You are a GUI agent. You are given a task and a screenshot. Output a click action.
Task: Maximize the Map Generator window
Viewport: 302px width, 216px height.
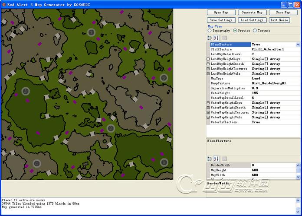click(x=291, y=5)
